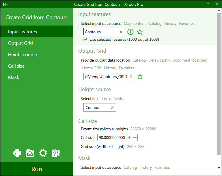Choose Map content for input datasource
The height and width of the screenshot is (176, 222).
(x=135, y=23)
